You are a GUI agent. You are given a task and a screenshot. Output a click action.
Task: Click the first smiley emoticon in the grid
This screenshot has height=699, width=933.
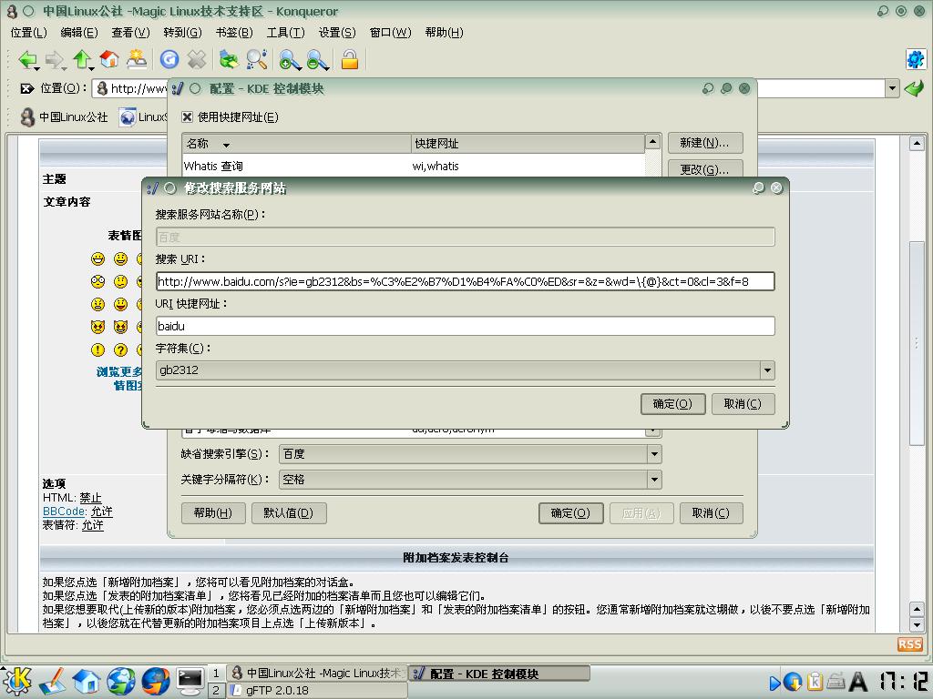point(97,258)
